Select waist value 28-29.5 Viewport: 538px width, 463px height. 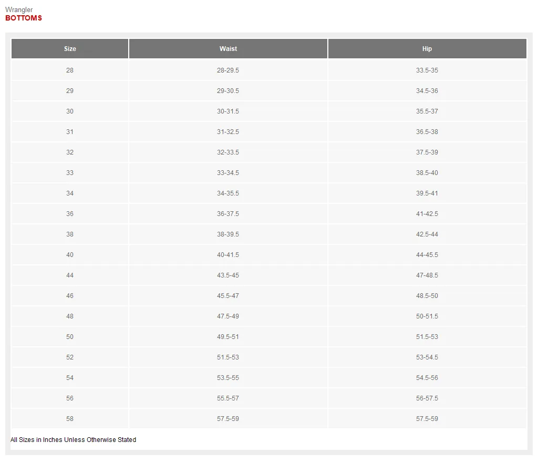228,70
